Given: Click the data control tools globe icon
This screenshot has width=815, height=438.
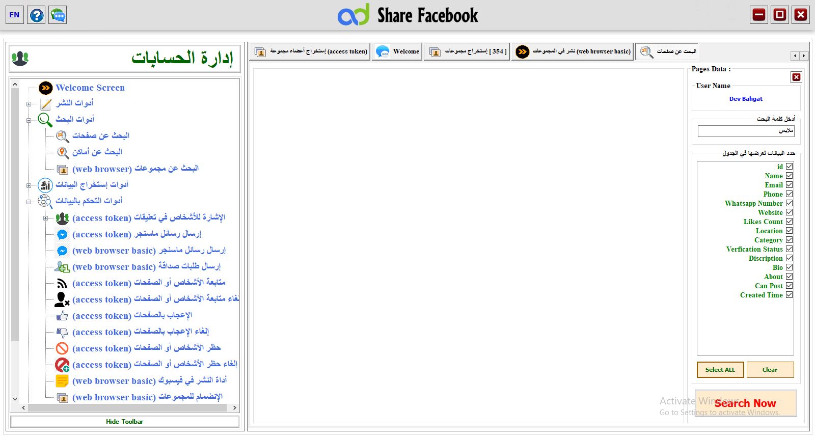Looking at the screenshot, I should click(45, 201).
